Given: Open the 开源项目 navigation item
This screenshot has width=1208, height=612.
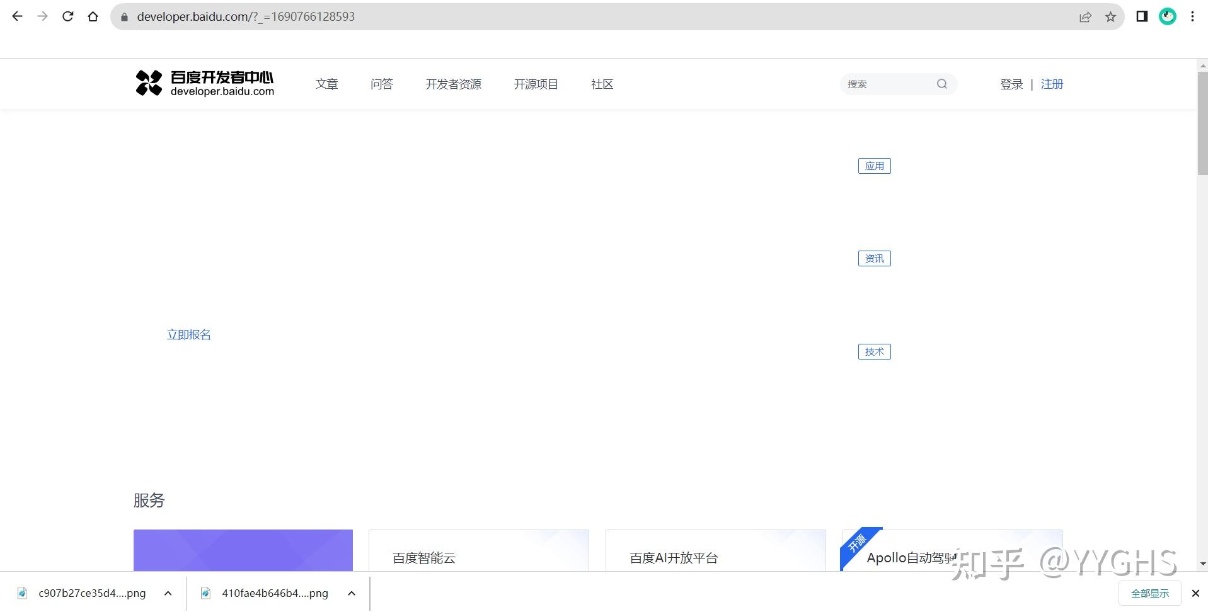Looking at the screenshot, I should [535, 84].
